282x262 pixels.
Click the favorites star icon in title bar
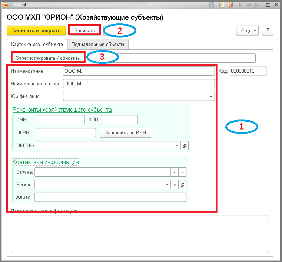pos(212,5)
